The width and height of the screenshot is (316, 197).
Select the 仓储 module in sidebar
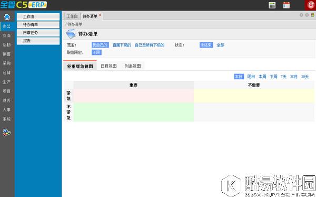click(x=7, y=72)
